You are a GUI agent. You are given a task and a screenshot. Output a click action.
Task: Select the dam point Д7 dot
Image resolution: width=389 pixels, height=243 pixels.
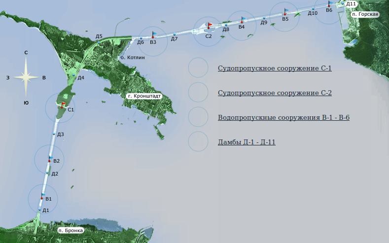[x=175, y=34]
